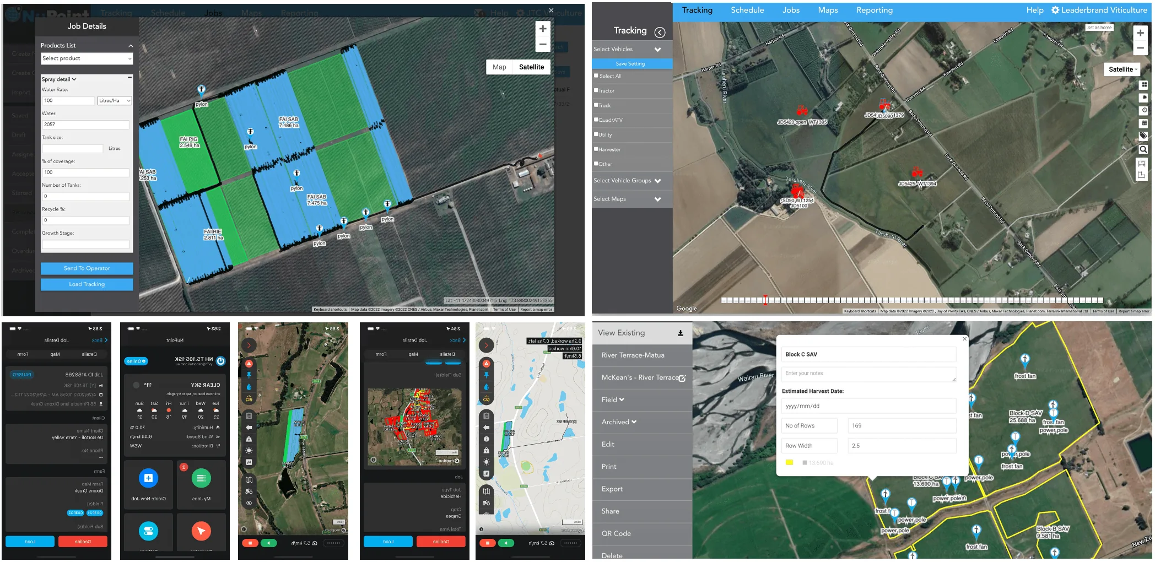Open the calendar tool on the map

click(1143, 123)
